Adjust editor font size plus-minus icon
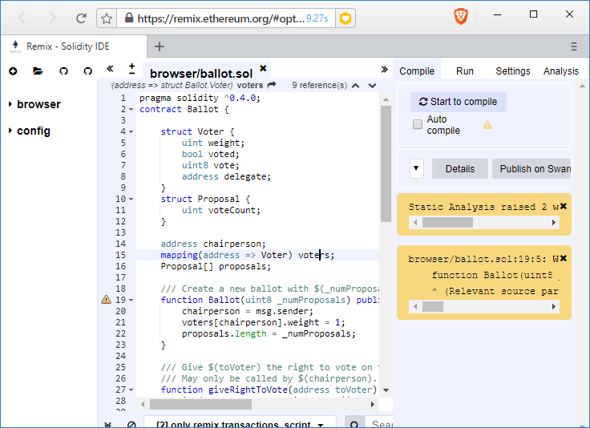Viewport: 590px width, 428px height. coord(131,68)
